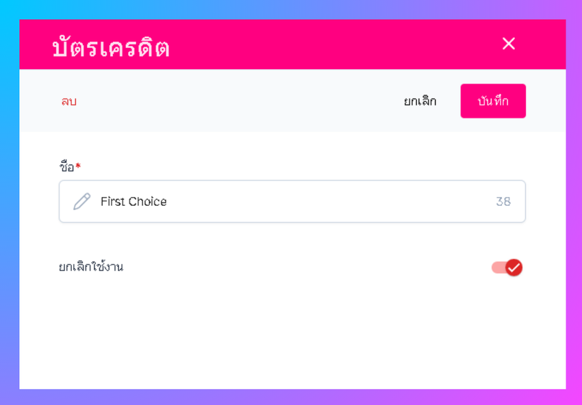Save changes with the บันทึก button

click(493, 101)
